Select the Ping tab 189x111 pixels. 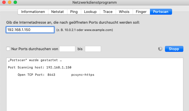[x=74, y=12]
